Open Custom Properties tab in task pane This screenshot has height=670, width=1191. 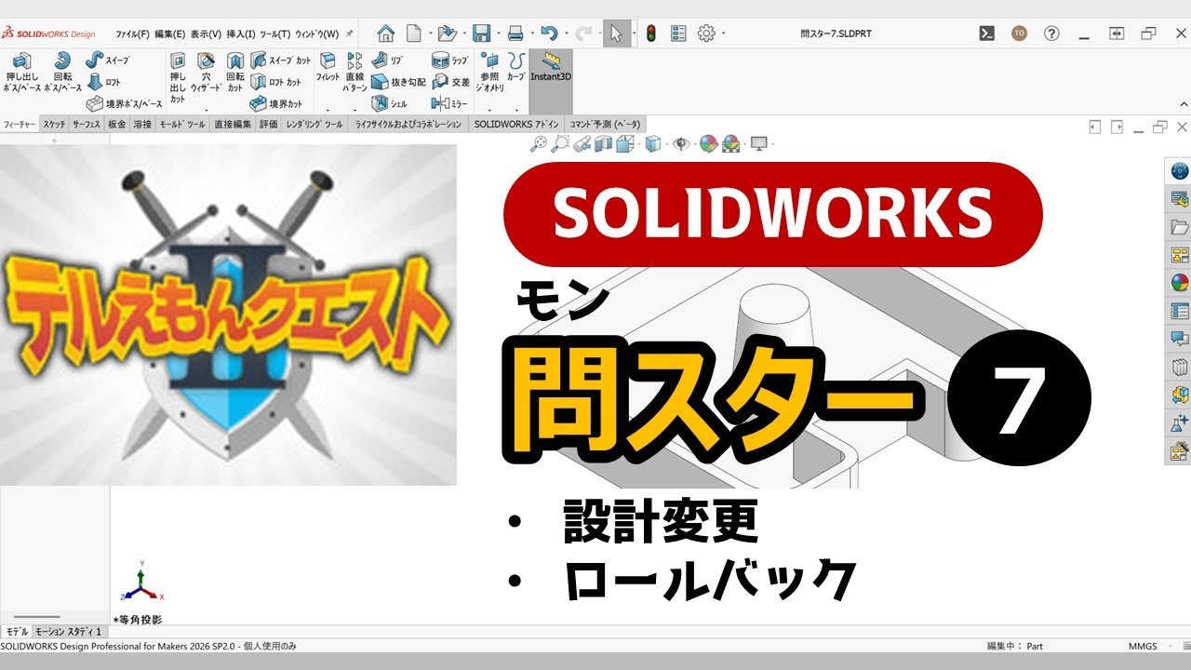click(x=1180, y=311)
